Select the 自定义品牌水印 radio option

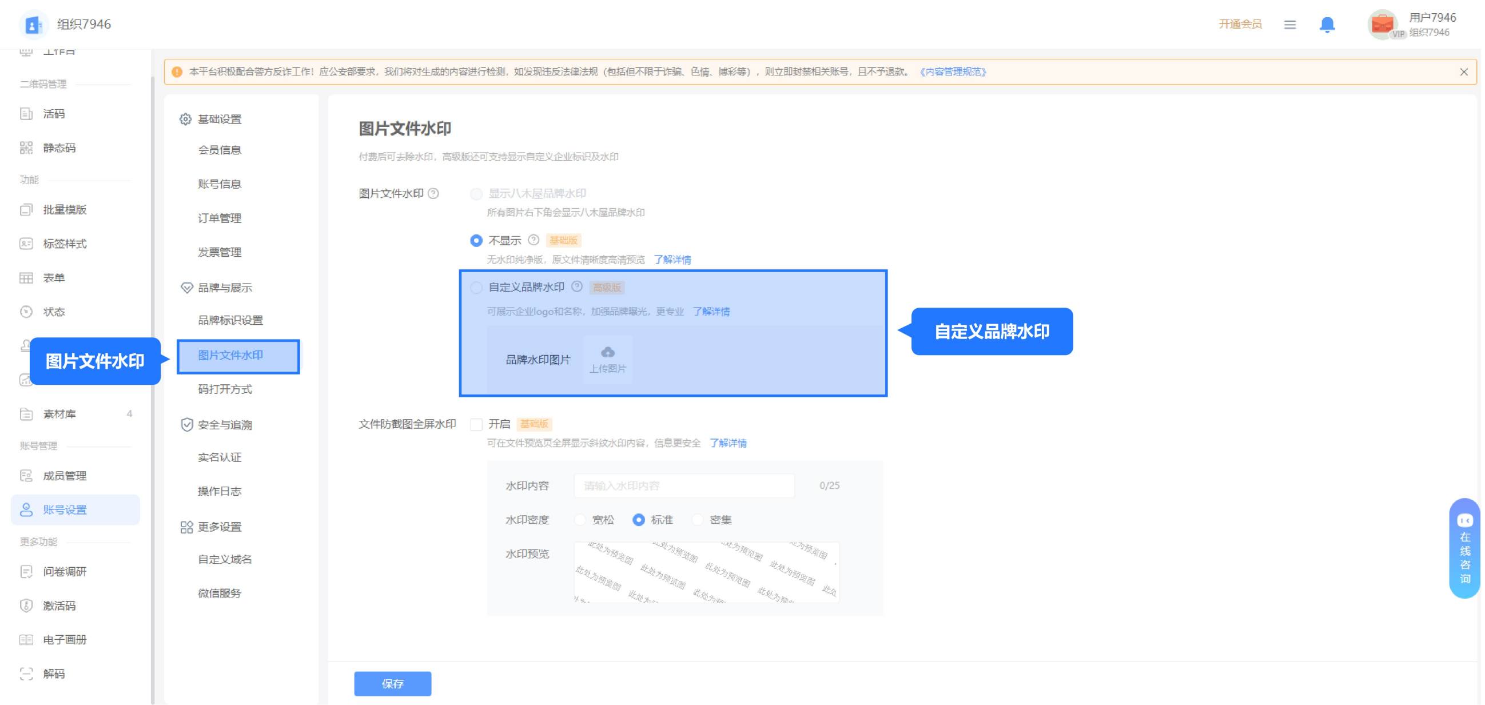pyautogui.click(x=476, y=287)
